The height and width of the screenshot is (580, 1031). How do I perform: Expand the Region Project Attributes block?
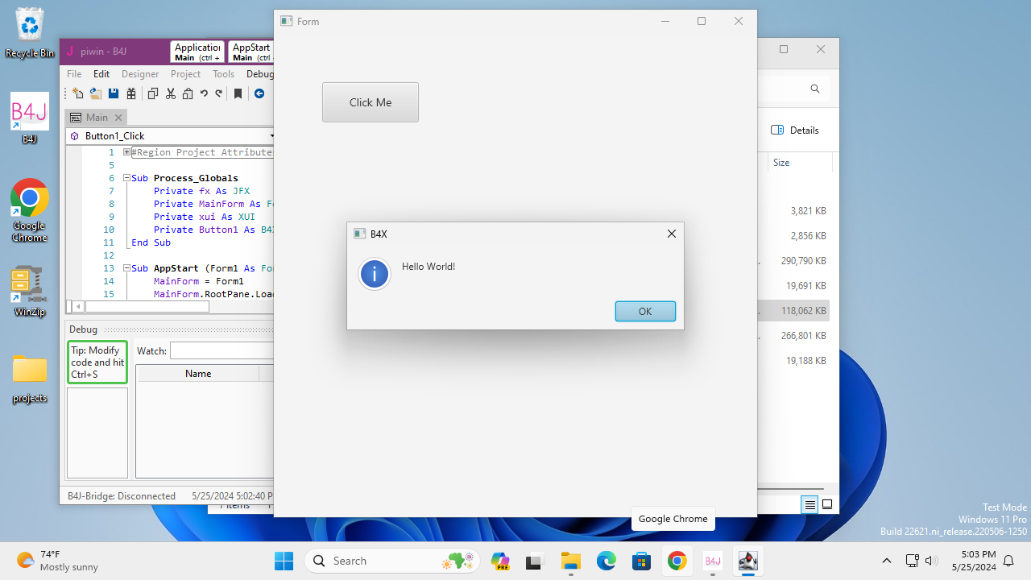click(x=126, y=152)
